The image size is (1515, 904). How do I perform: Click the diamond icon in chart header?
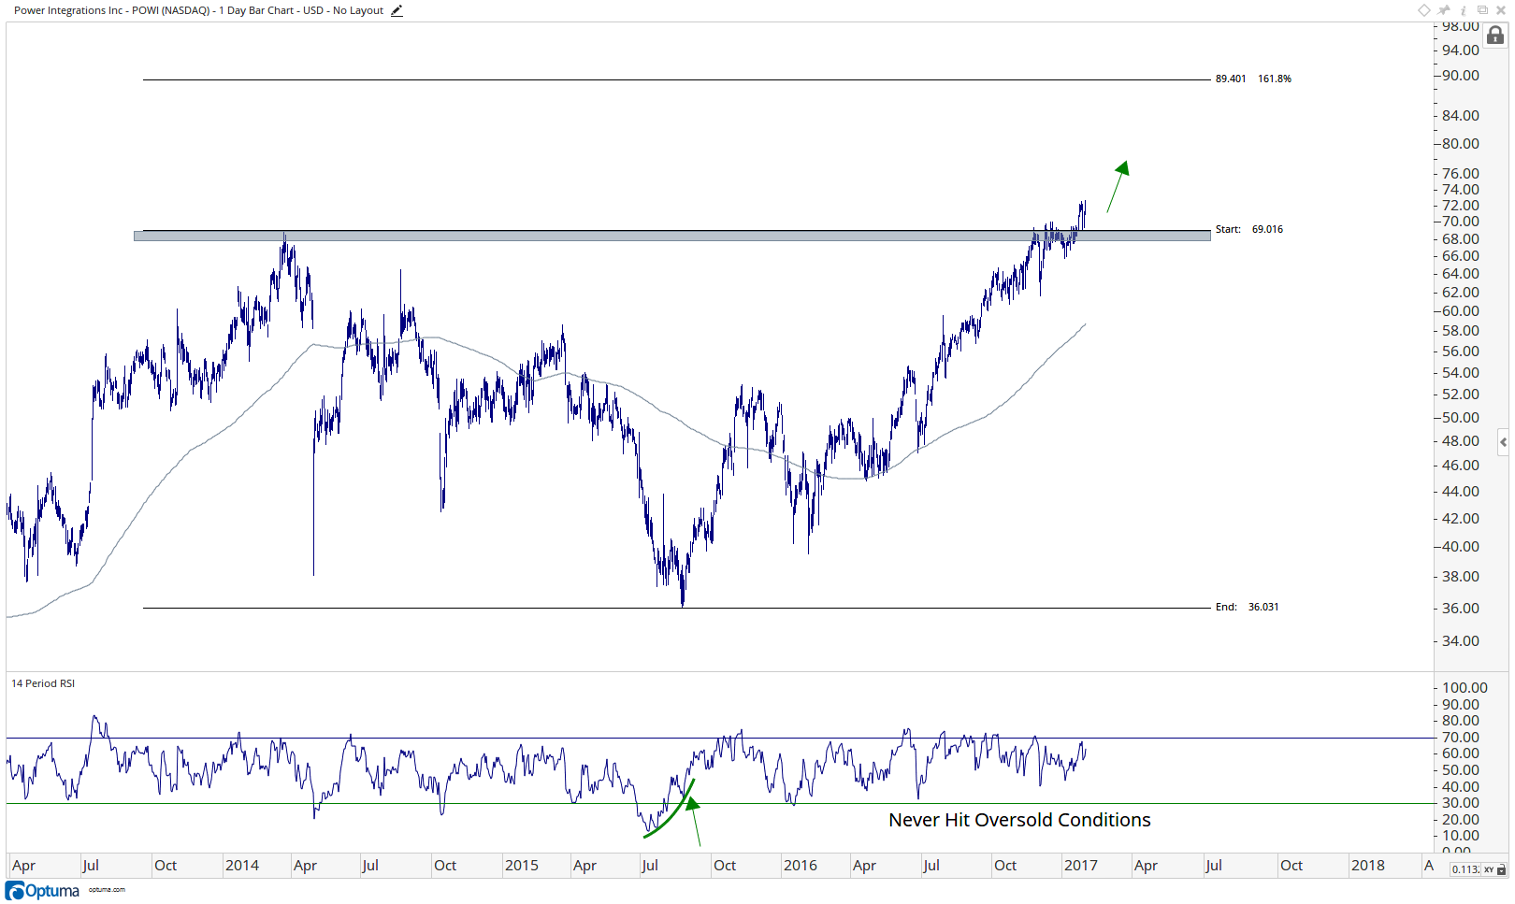pyautogui.click(x=1424, y=10)
